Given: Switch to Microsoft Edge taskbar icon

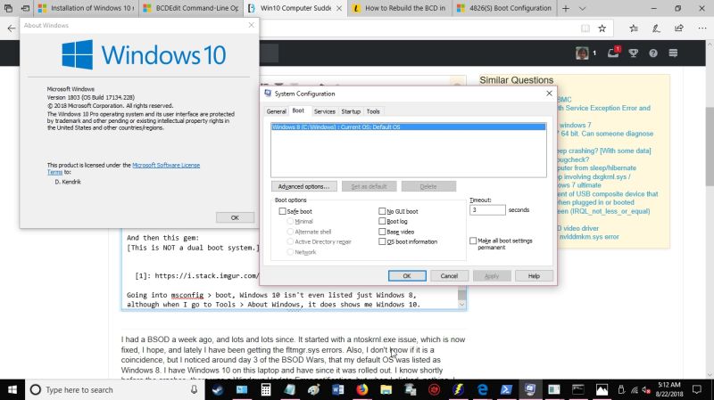Looking at the screenshot, I should click(482, 389).
